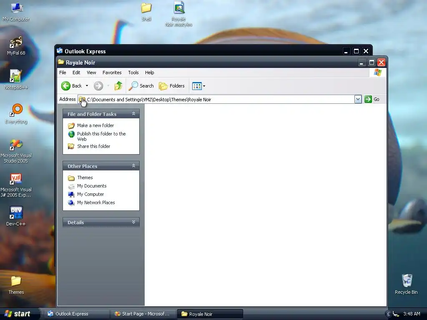427x320 pixels.
Task: Click Share this folder link
Action: point(93,146)
